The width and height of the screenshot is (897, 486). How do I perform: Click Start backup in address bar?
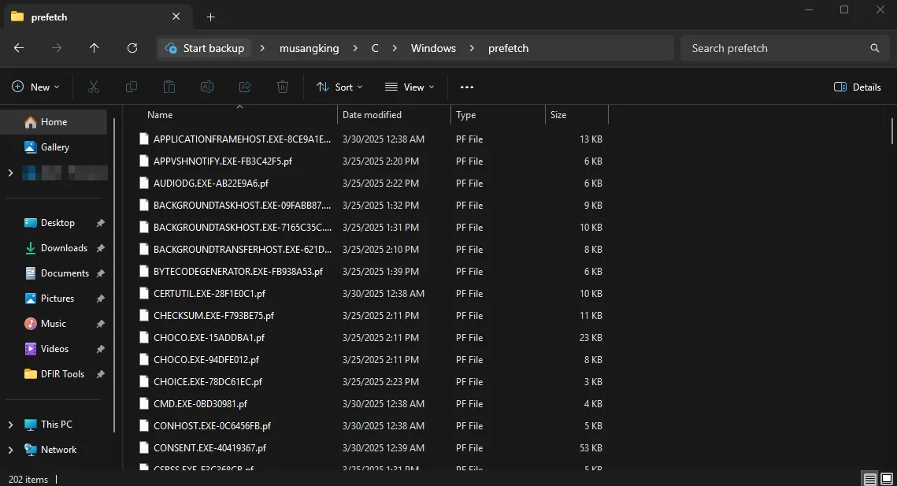pyautogui.click(x=204, y=48)
